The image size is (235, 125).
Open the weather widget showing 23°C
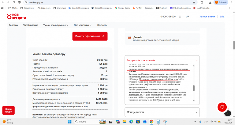8,122
